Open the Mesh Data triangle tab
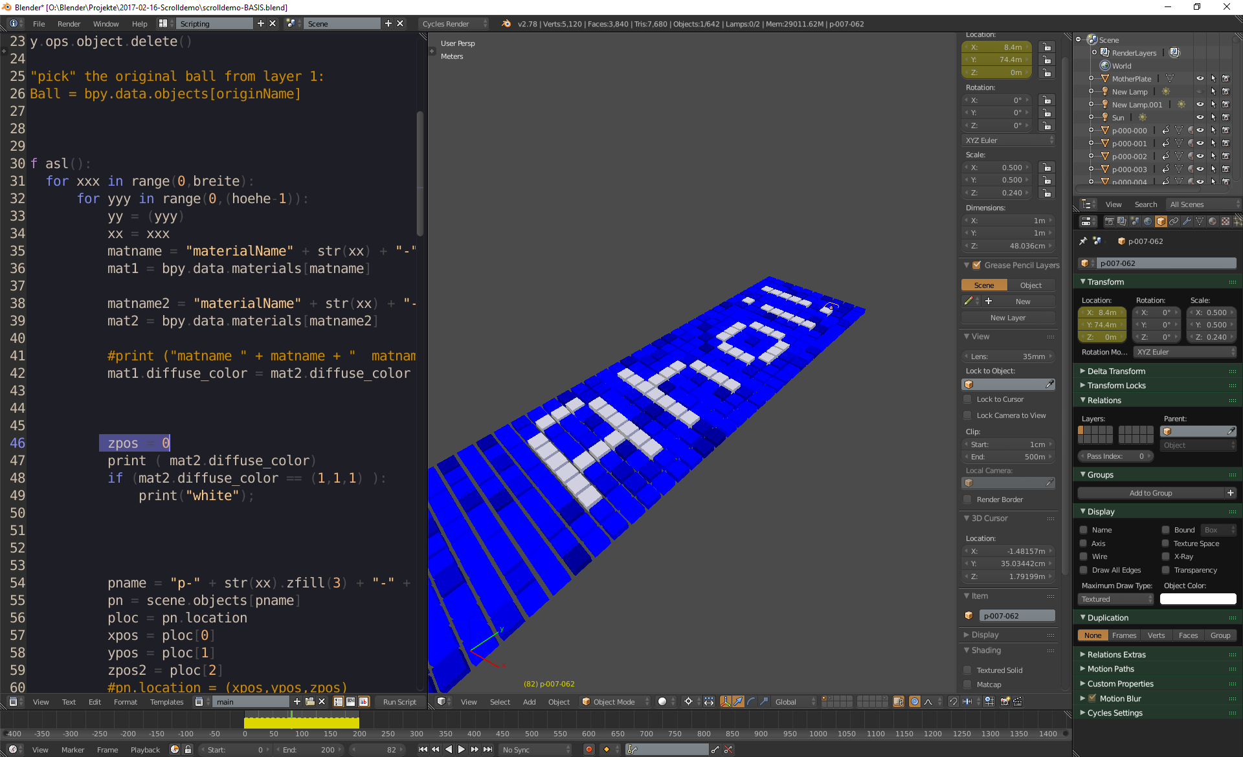This screenshot has height=757, width=1243. pyautogui.click(x=1200, y=221)
